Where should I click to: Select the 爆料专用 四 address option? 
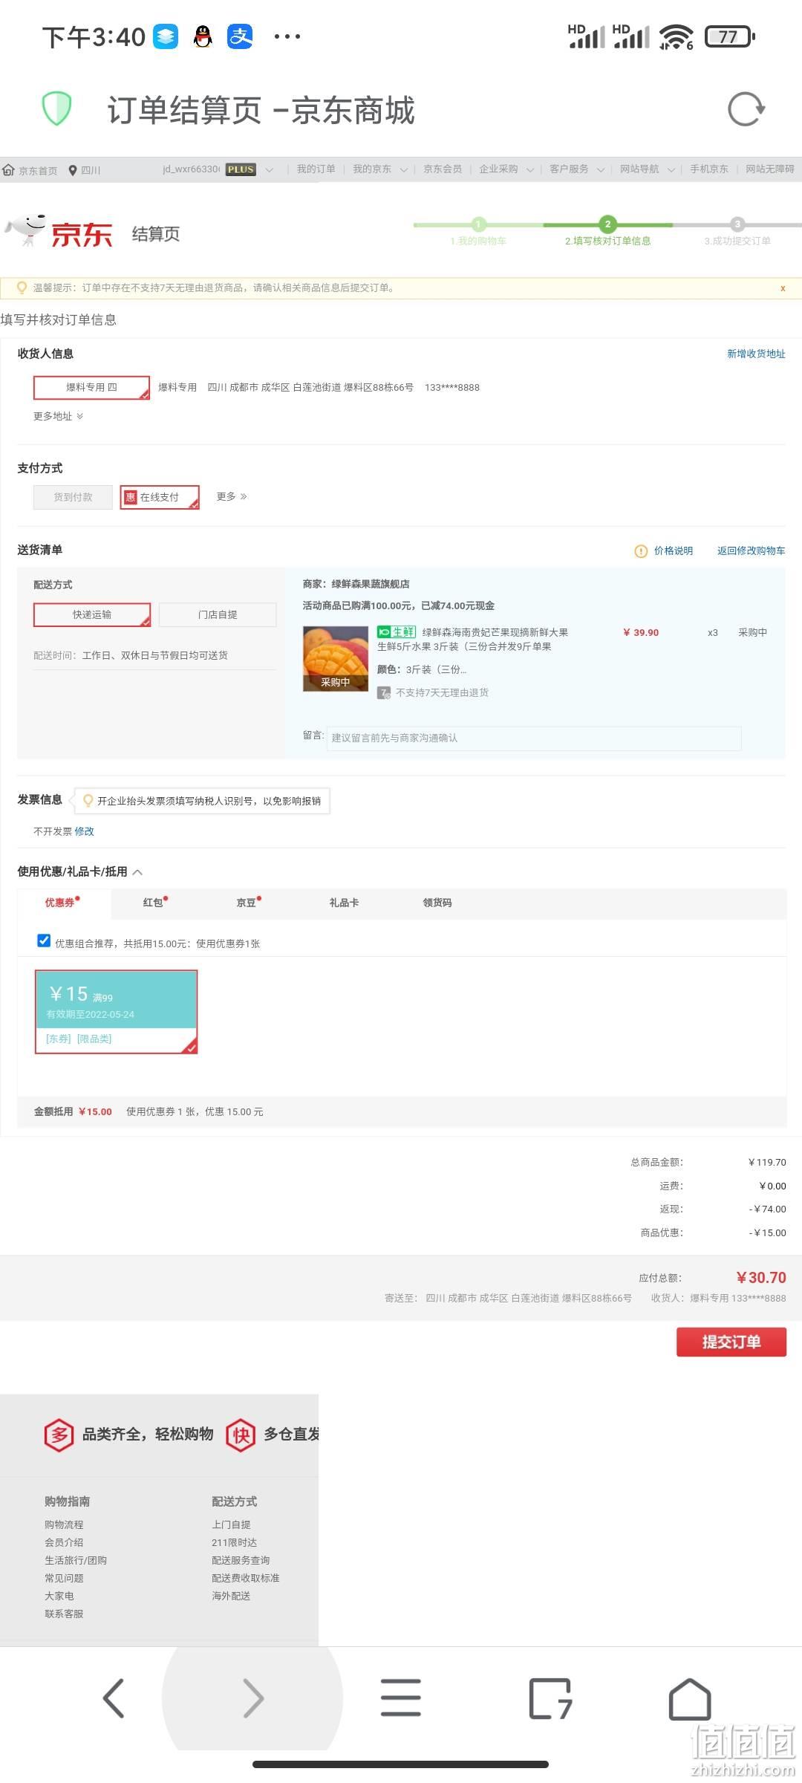[91, 387]
